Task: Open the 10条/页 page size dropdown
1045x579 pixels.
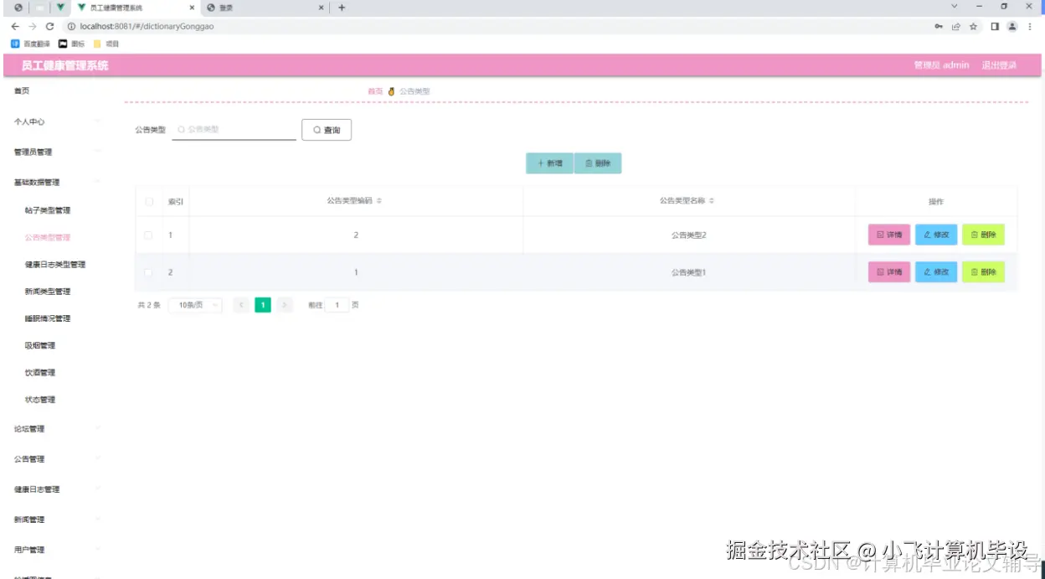Action: (195, 305)
